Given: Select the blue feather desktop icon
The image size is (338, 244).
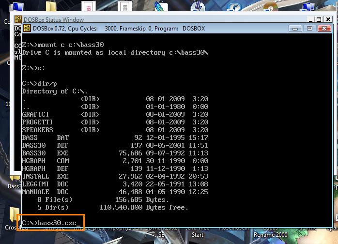Looking at the screenshot, I should click(161, 6).
